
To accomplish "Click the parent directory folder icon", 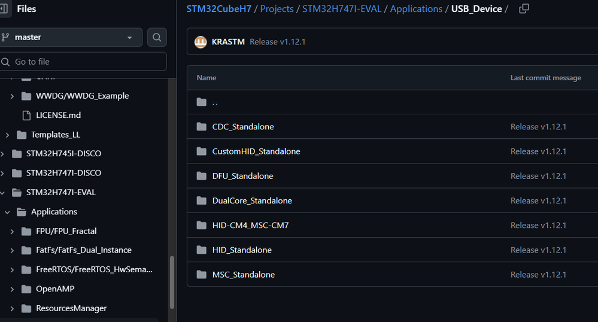I will [x=201, y=102].
